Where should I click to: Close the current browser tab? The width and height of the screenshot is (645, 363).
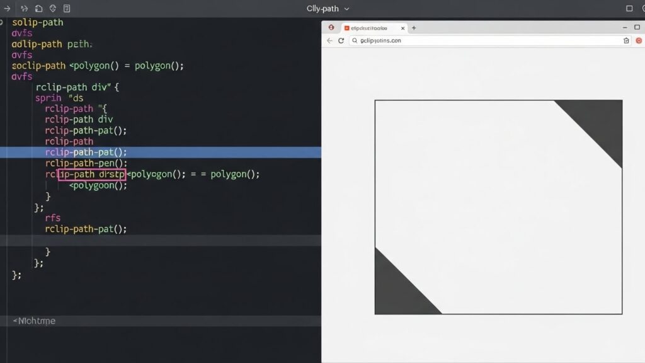[403, 28]
